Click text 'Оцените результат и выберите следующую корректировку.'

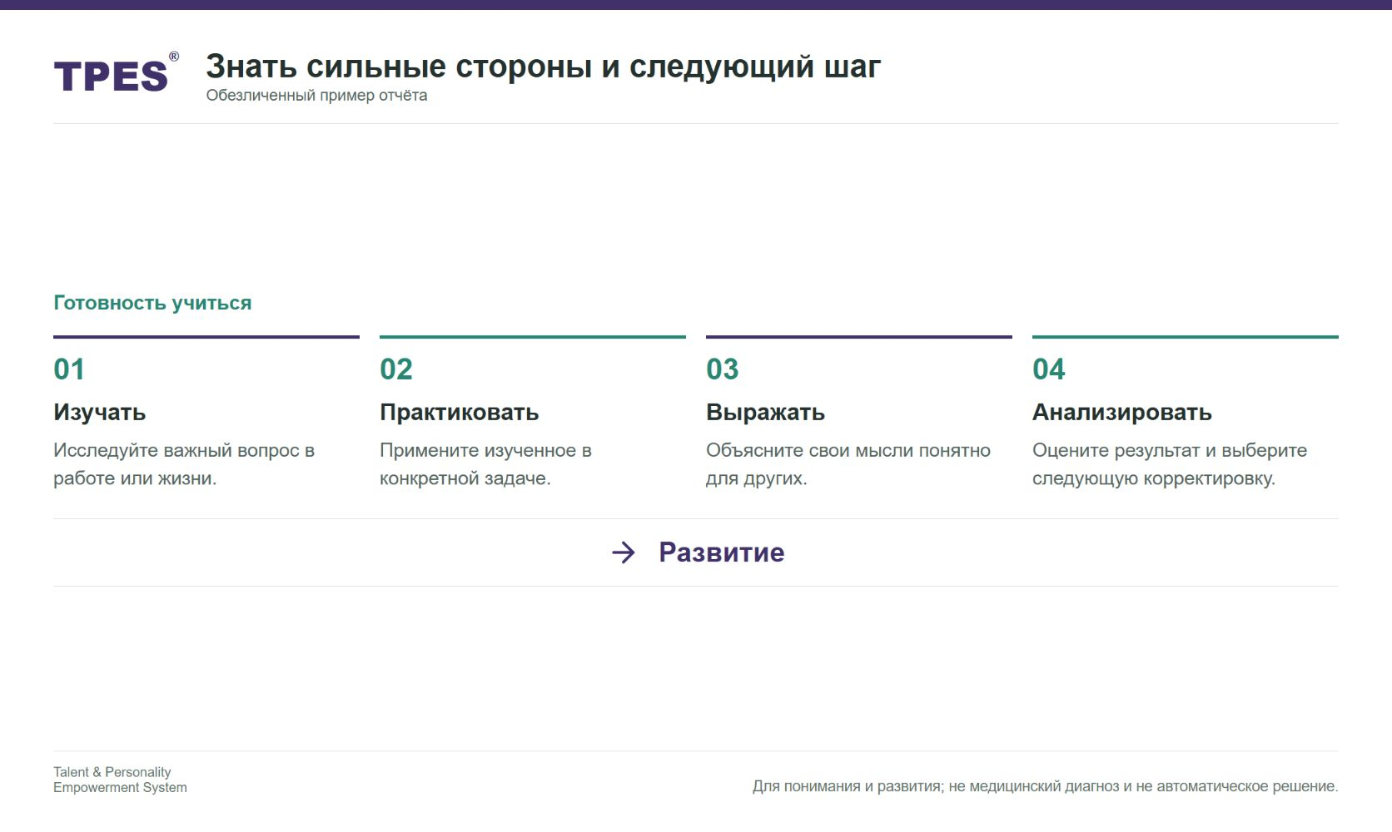tap(1170, 464)
